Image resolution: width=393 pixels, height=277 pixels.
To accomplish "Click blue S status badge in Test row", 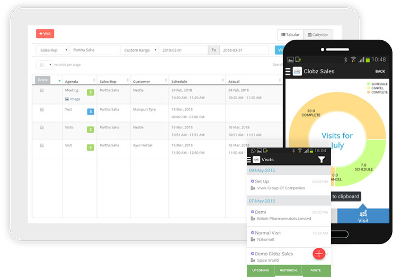I will [x=91, y=111].
